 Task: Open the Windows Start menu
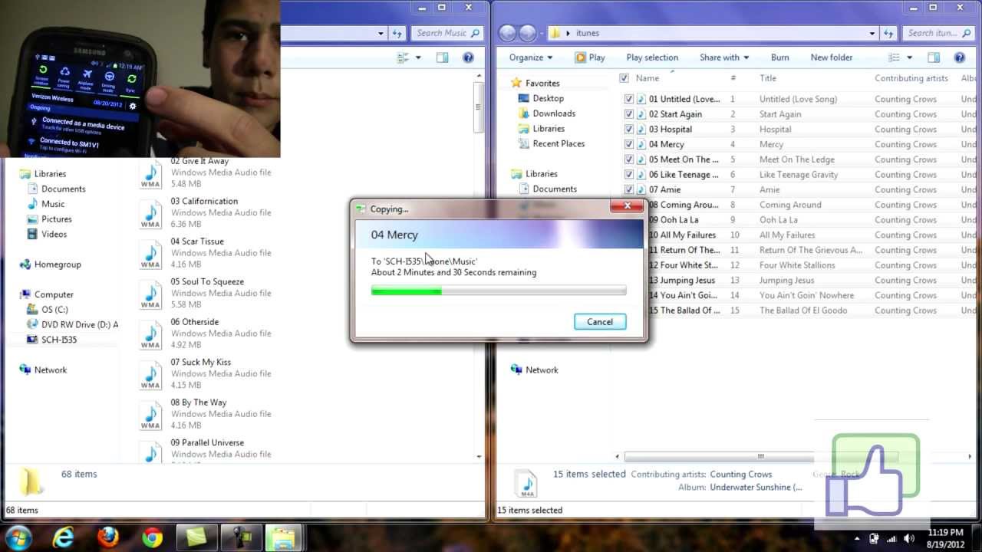[x=18, y=537]
